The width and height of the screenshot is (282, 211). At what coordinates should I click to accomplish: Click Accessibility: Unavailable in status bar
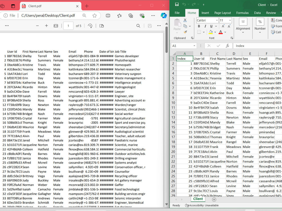point(202,205)
